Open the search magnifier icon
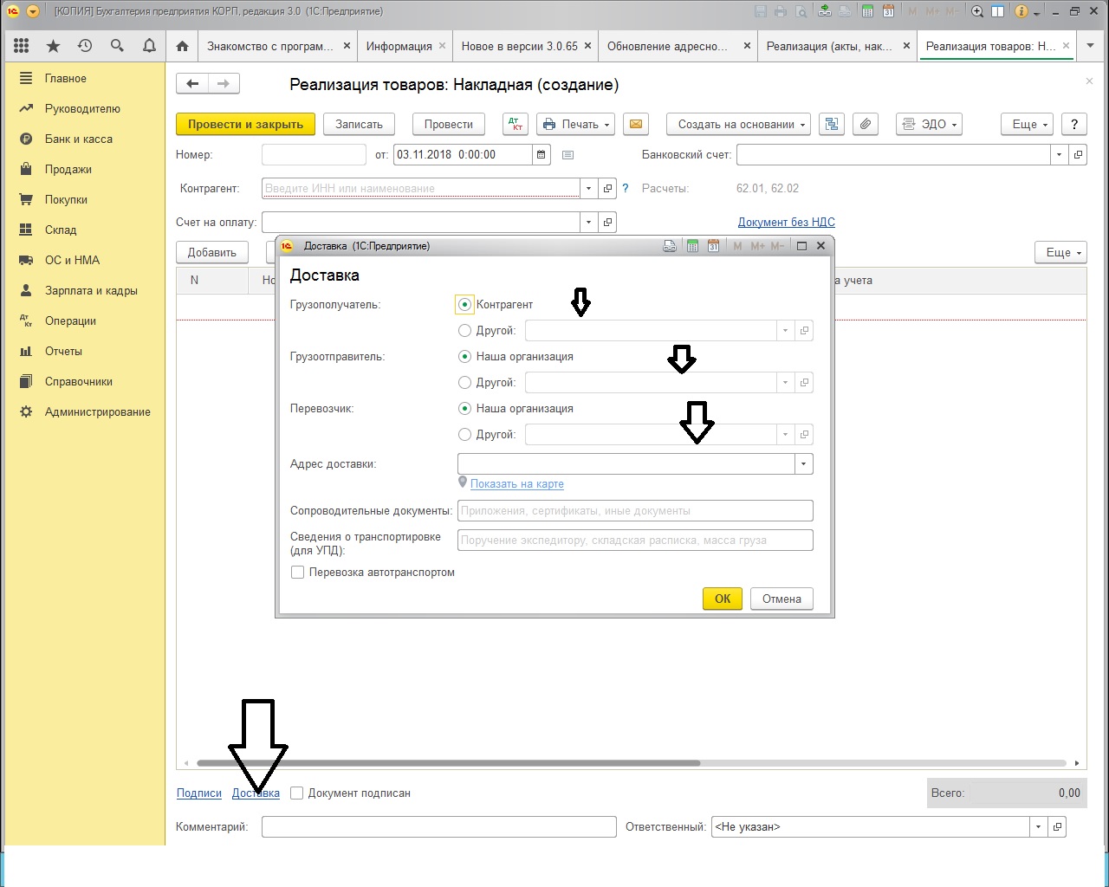 pyautogui.click(x=117, y=46)
